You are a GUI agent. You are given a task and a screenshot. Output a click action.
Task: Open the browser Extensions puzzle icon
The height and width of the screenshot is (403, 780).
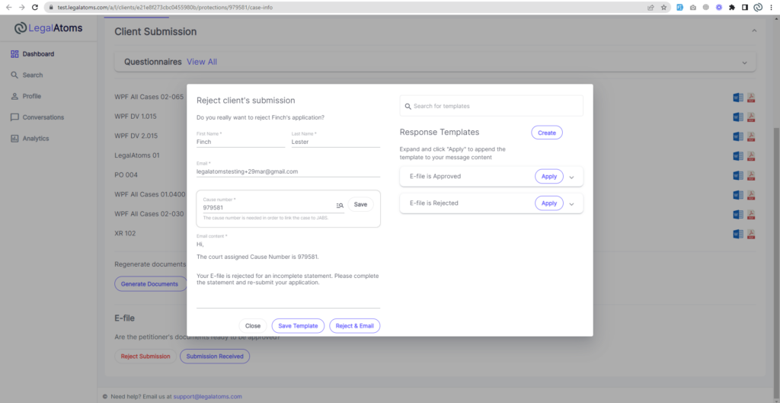[731, 7]
